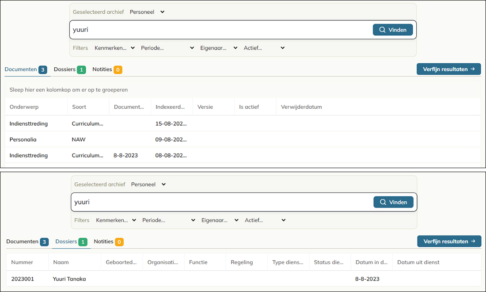Click Verfijn resultaten in the lower panel
Image resolution: width=486 pixels, height=292 pixels.
coord(449,242)
